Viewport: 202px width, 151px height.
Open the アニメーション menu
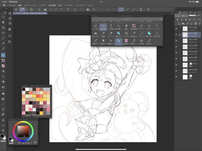pyautogui.click(x=30, y=5)
